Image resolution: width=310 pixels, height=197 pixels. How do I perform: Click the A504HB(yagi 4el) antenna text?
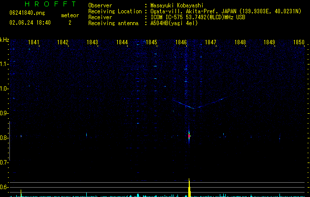click(174, 23)
